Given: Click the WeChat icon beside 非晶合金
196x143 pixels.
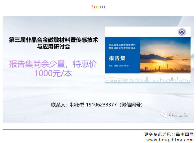Looking at the screenshot, I should tap(164, 114).
